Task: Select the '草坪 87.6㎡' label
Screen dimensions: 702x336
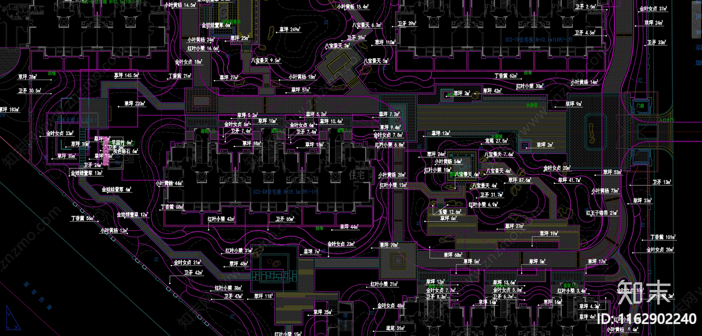Action: pyautogui.click(x=520, y=180)
